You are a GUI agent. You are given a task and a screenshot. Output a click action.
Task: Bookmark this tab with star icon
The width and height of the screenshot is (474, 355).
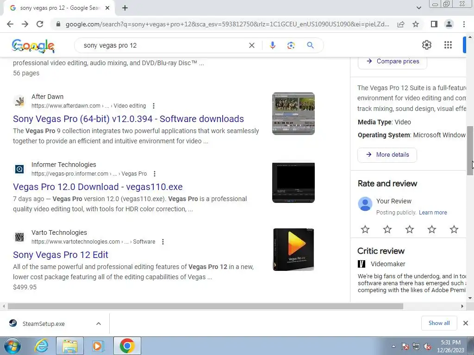click(x=416, y=24)
